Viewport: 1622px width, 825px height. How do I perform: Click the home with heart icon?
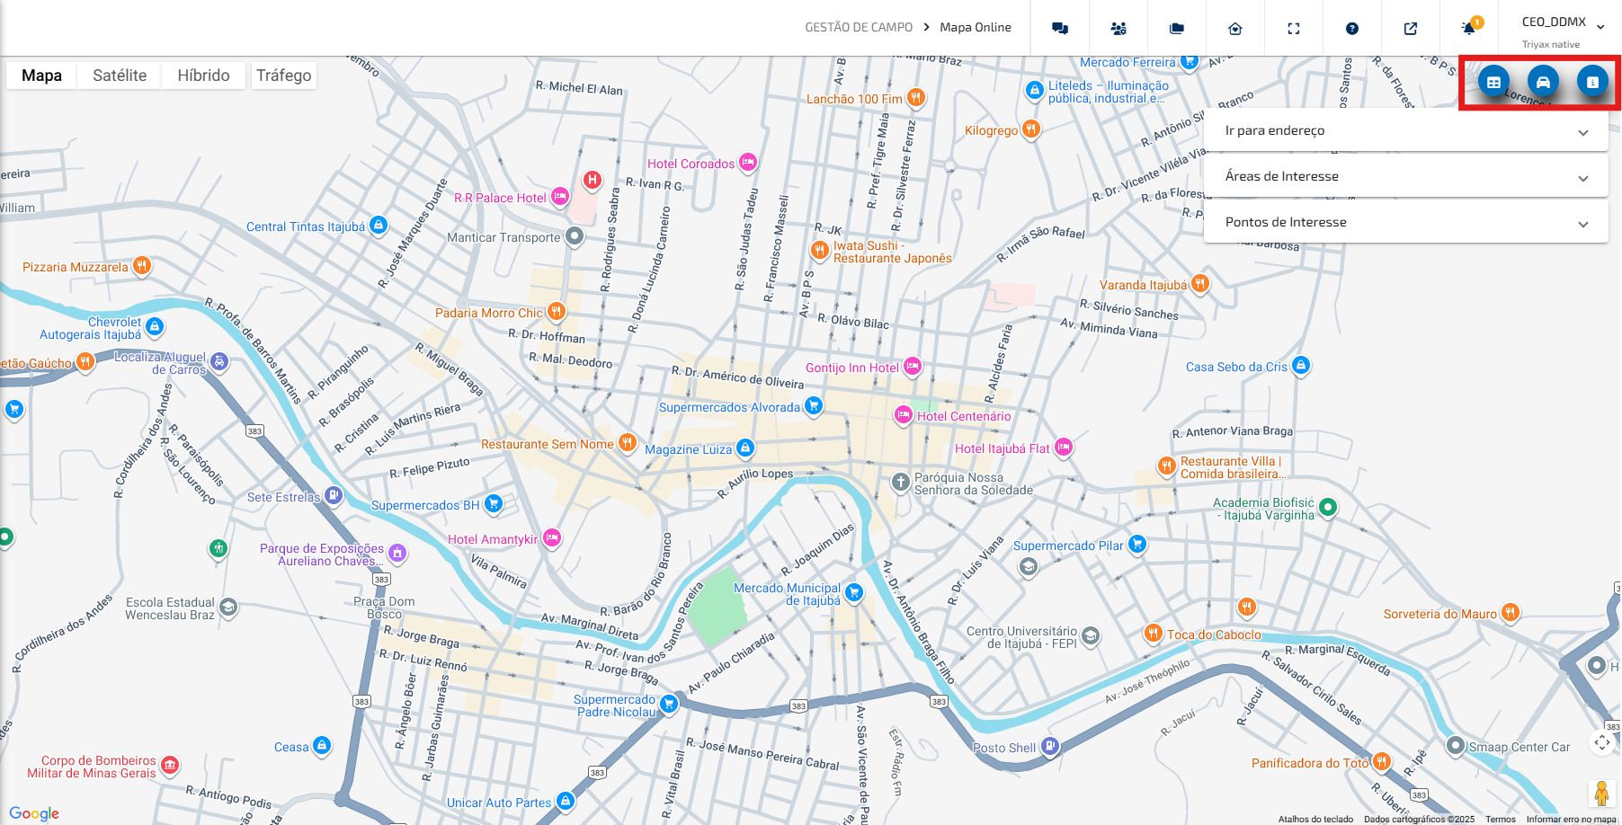click(1235, 29)
